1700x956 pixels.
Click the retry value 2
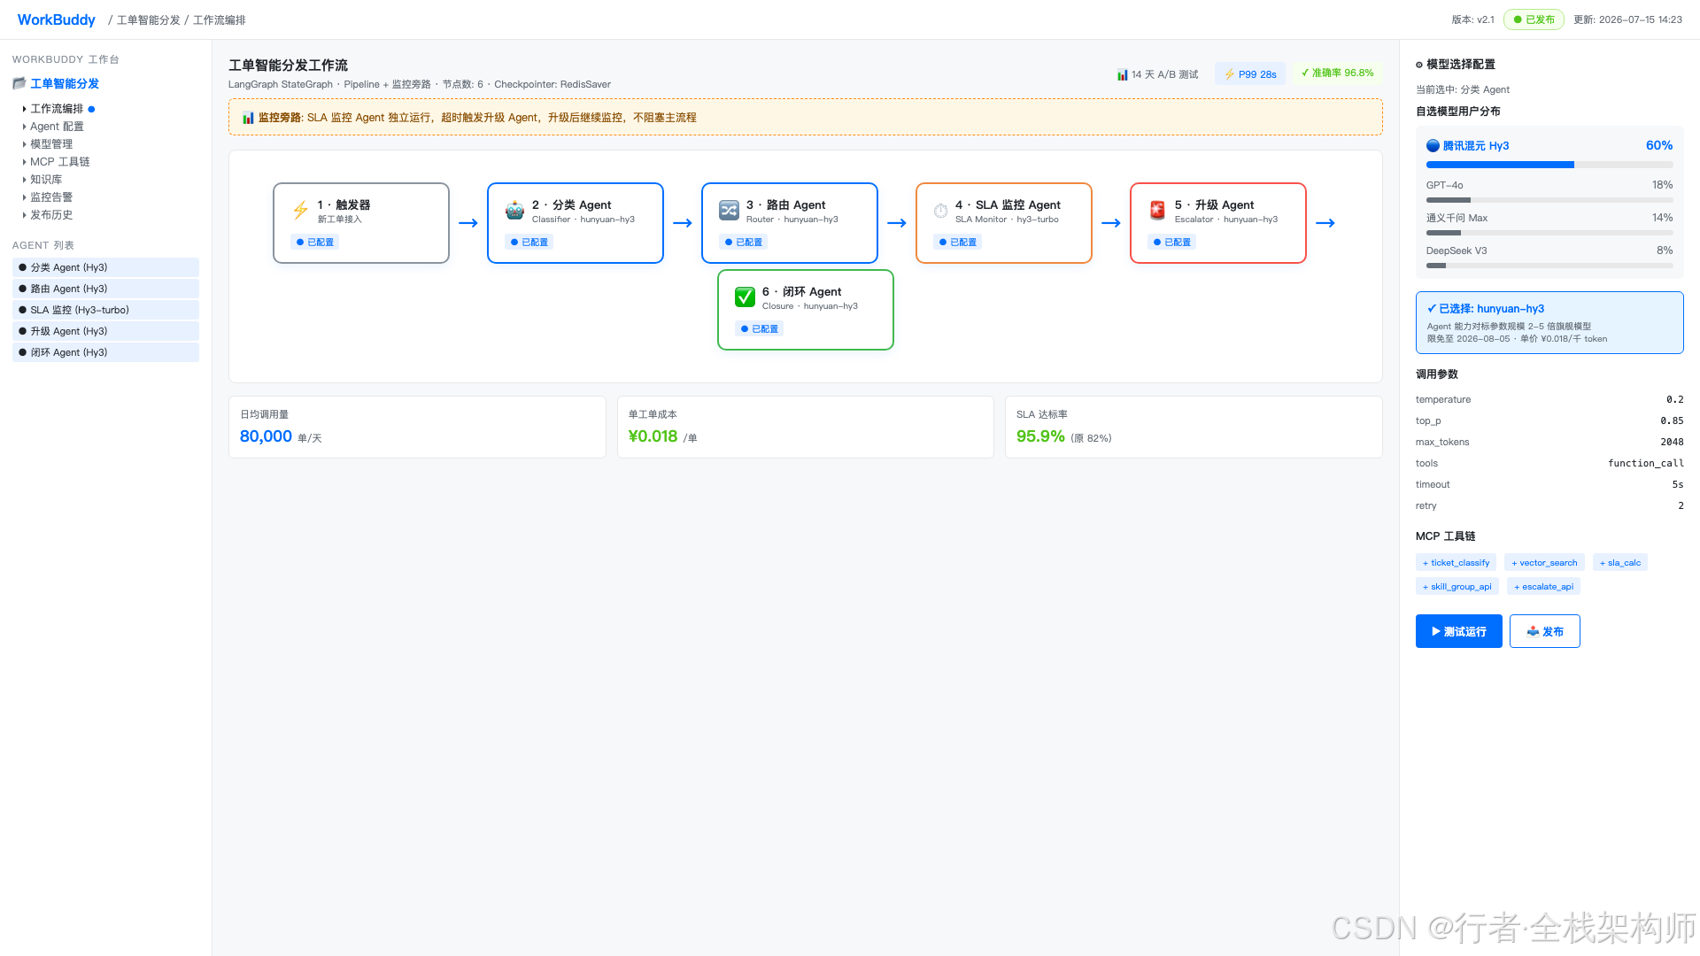point(1681,506)
